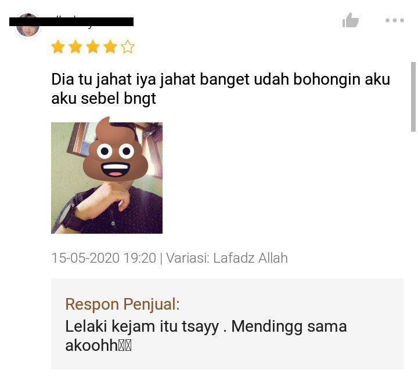Click the review date 15-05-2020 19:20

(x=104, y=258)
